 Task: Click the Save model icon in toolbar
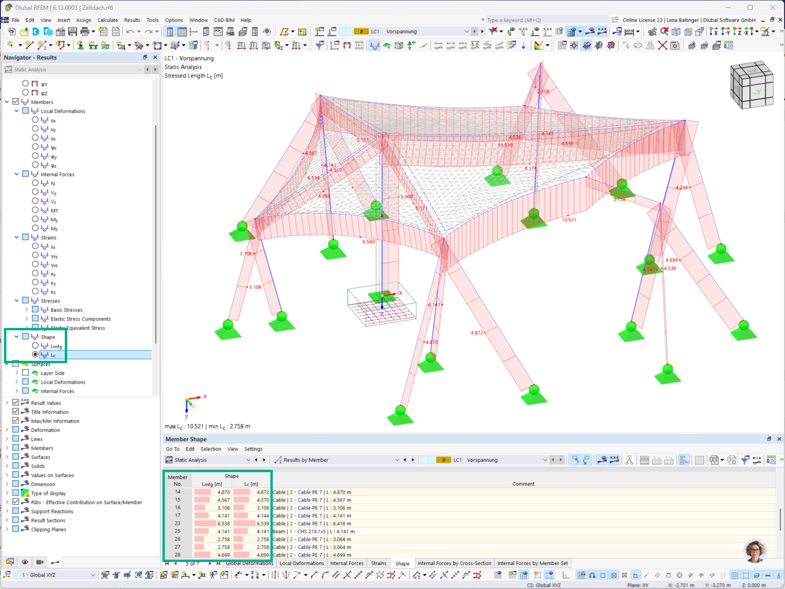[73, 31]
